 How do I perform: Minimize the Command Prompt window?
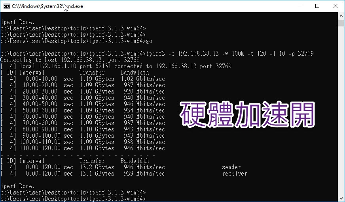click(x=300, y=6)
